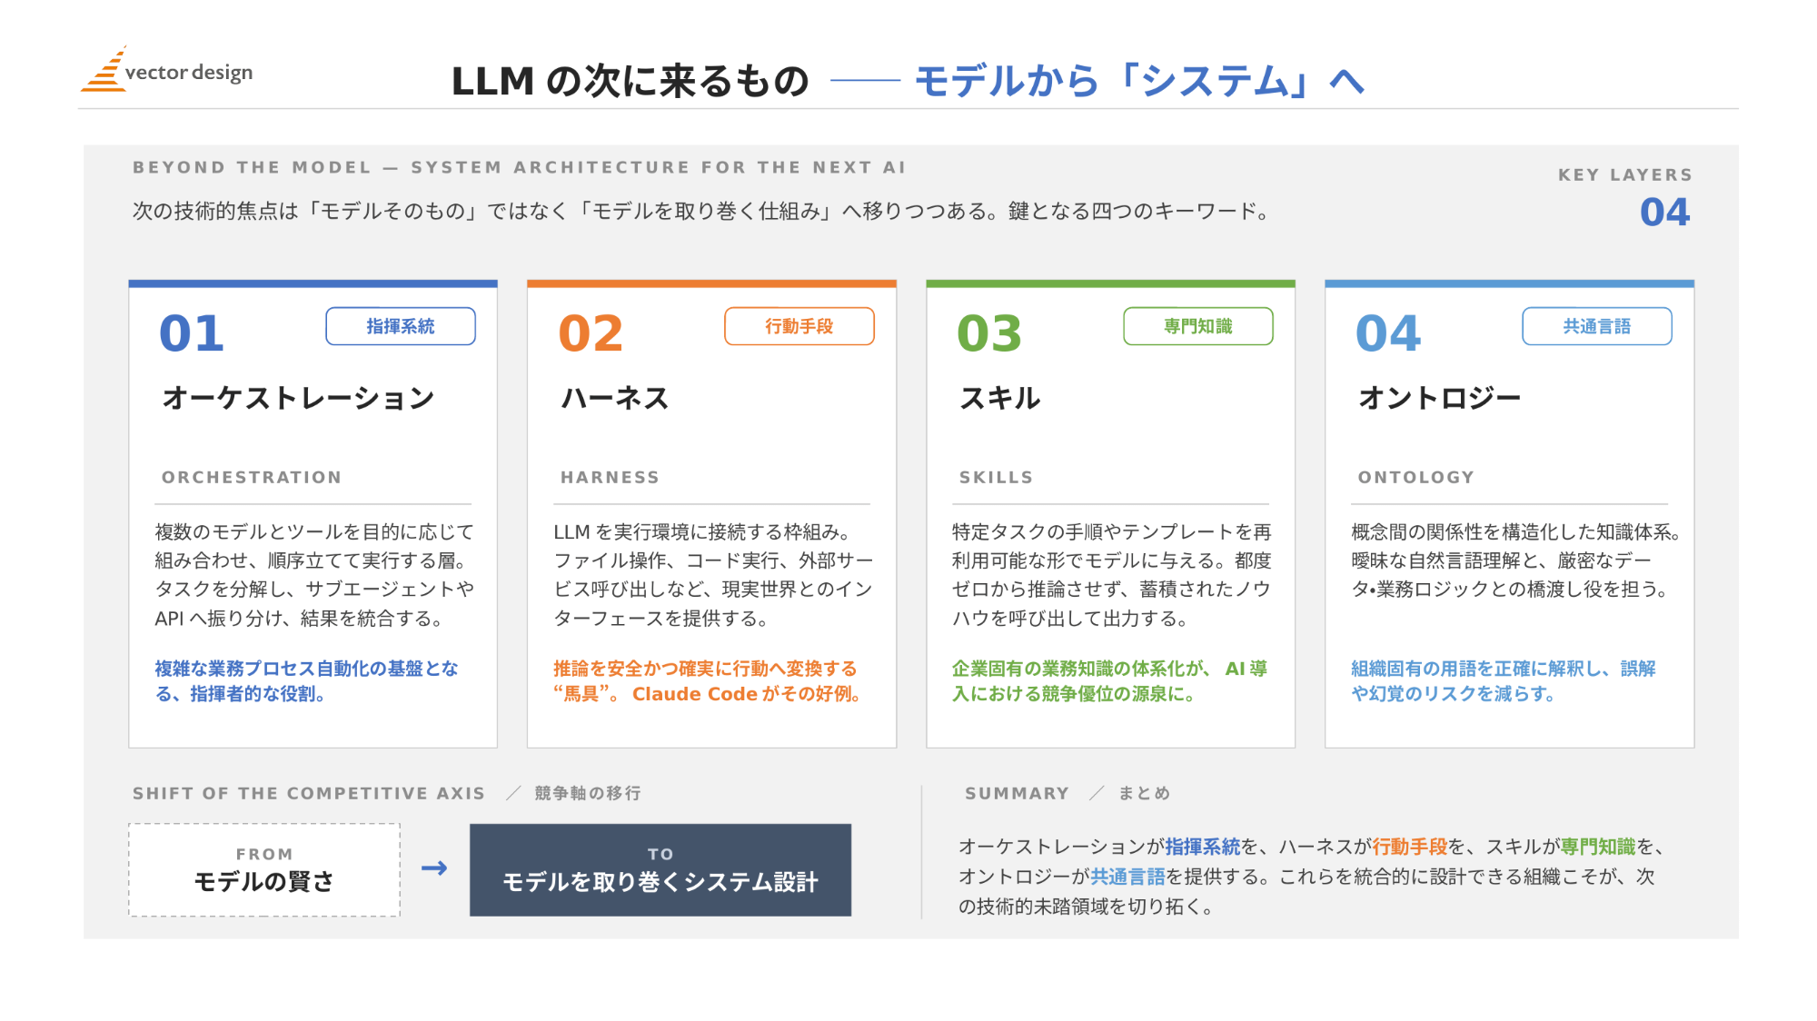Click the KEY LAYERS label
1817x1021 pixels.
pos(1625,174)
